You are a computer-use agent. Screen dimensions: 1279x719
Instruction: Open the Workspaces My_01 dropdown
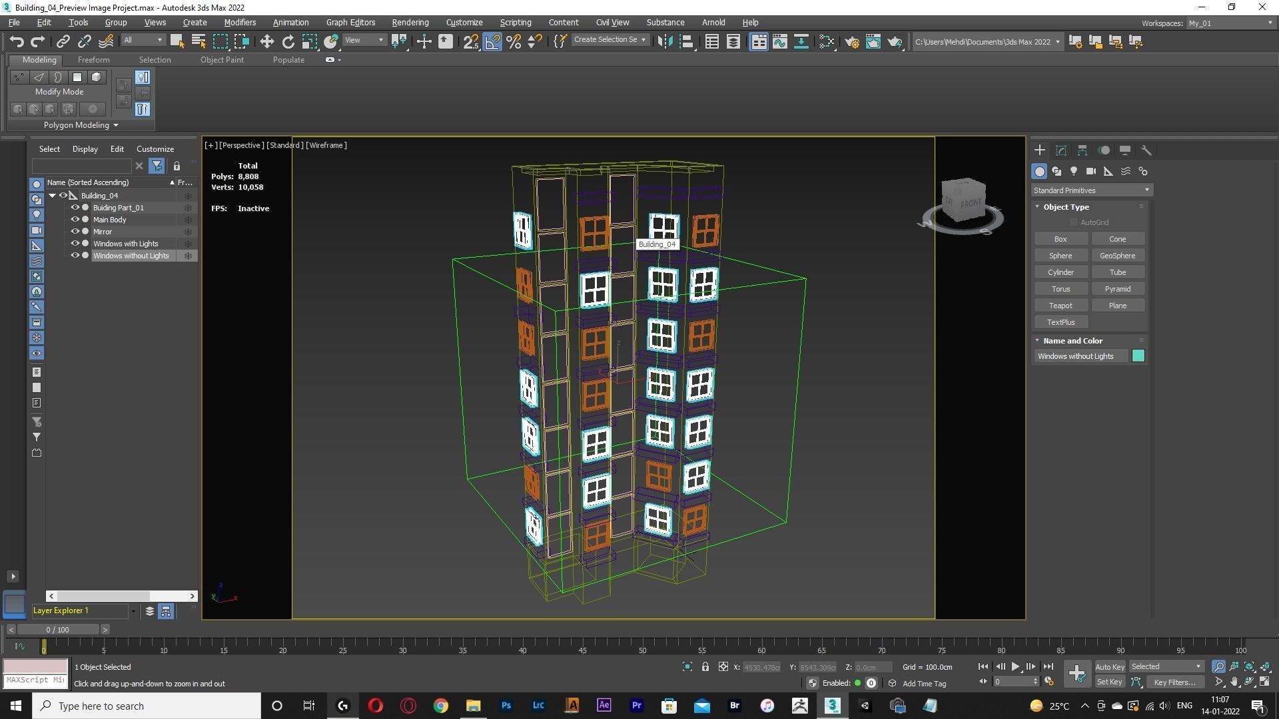pos(1230,23)
